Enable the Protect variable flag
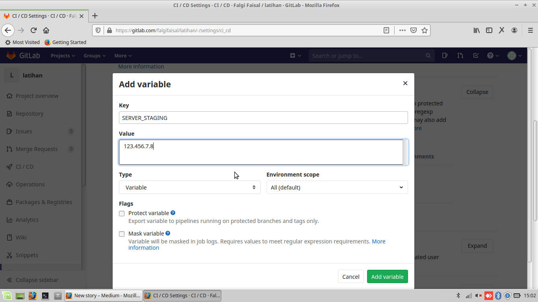 [122, 214]
